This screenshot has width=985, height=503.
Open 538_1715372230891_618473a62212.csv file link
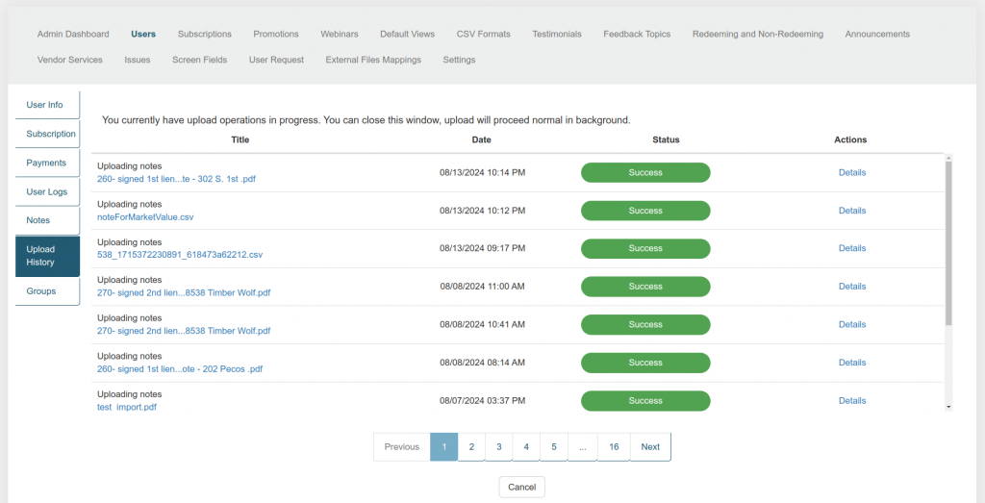[180, 255]
